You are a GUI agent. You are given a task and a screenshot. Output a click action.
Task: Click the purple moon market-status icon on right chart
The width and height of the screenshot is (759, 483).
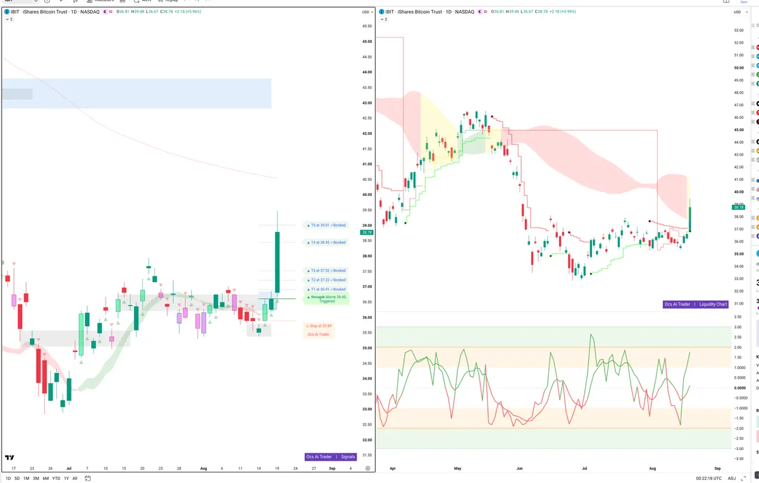click(x=481, y=12)
